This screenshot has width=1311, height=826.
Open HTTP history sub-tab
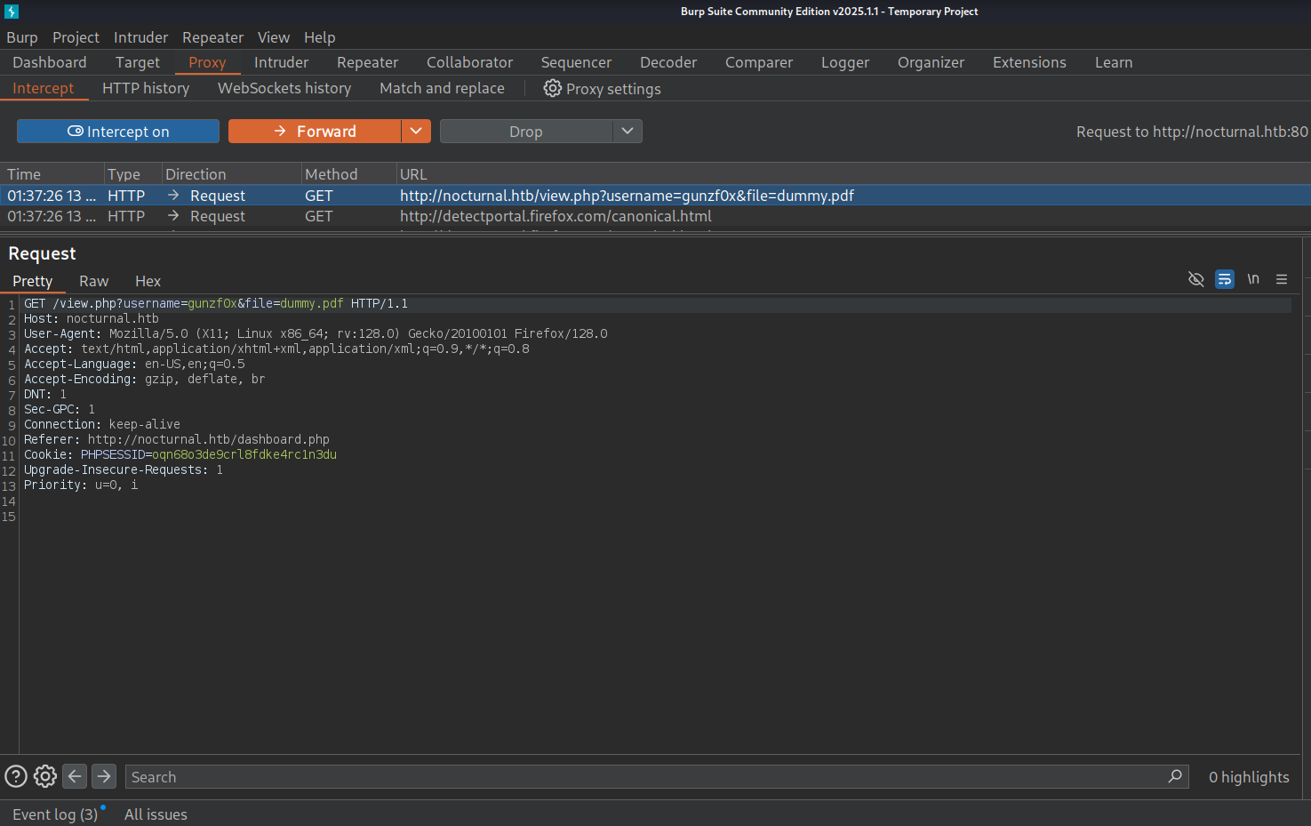click(146, 88)
